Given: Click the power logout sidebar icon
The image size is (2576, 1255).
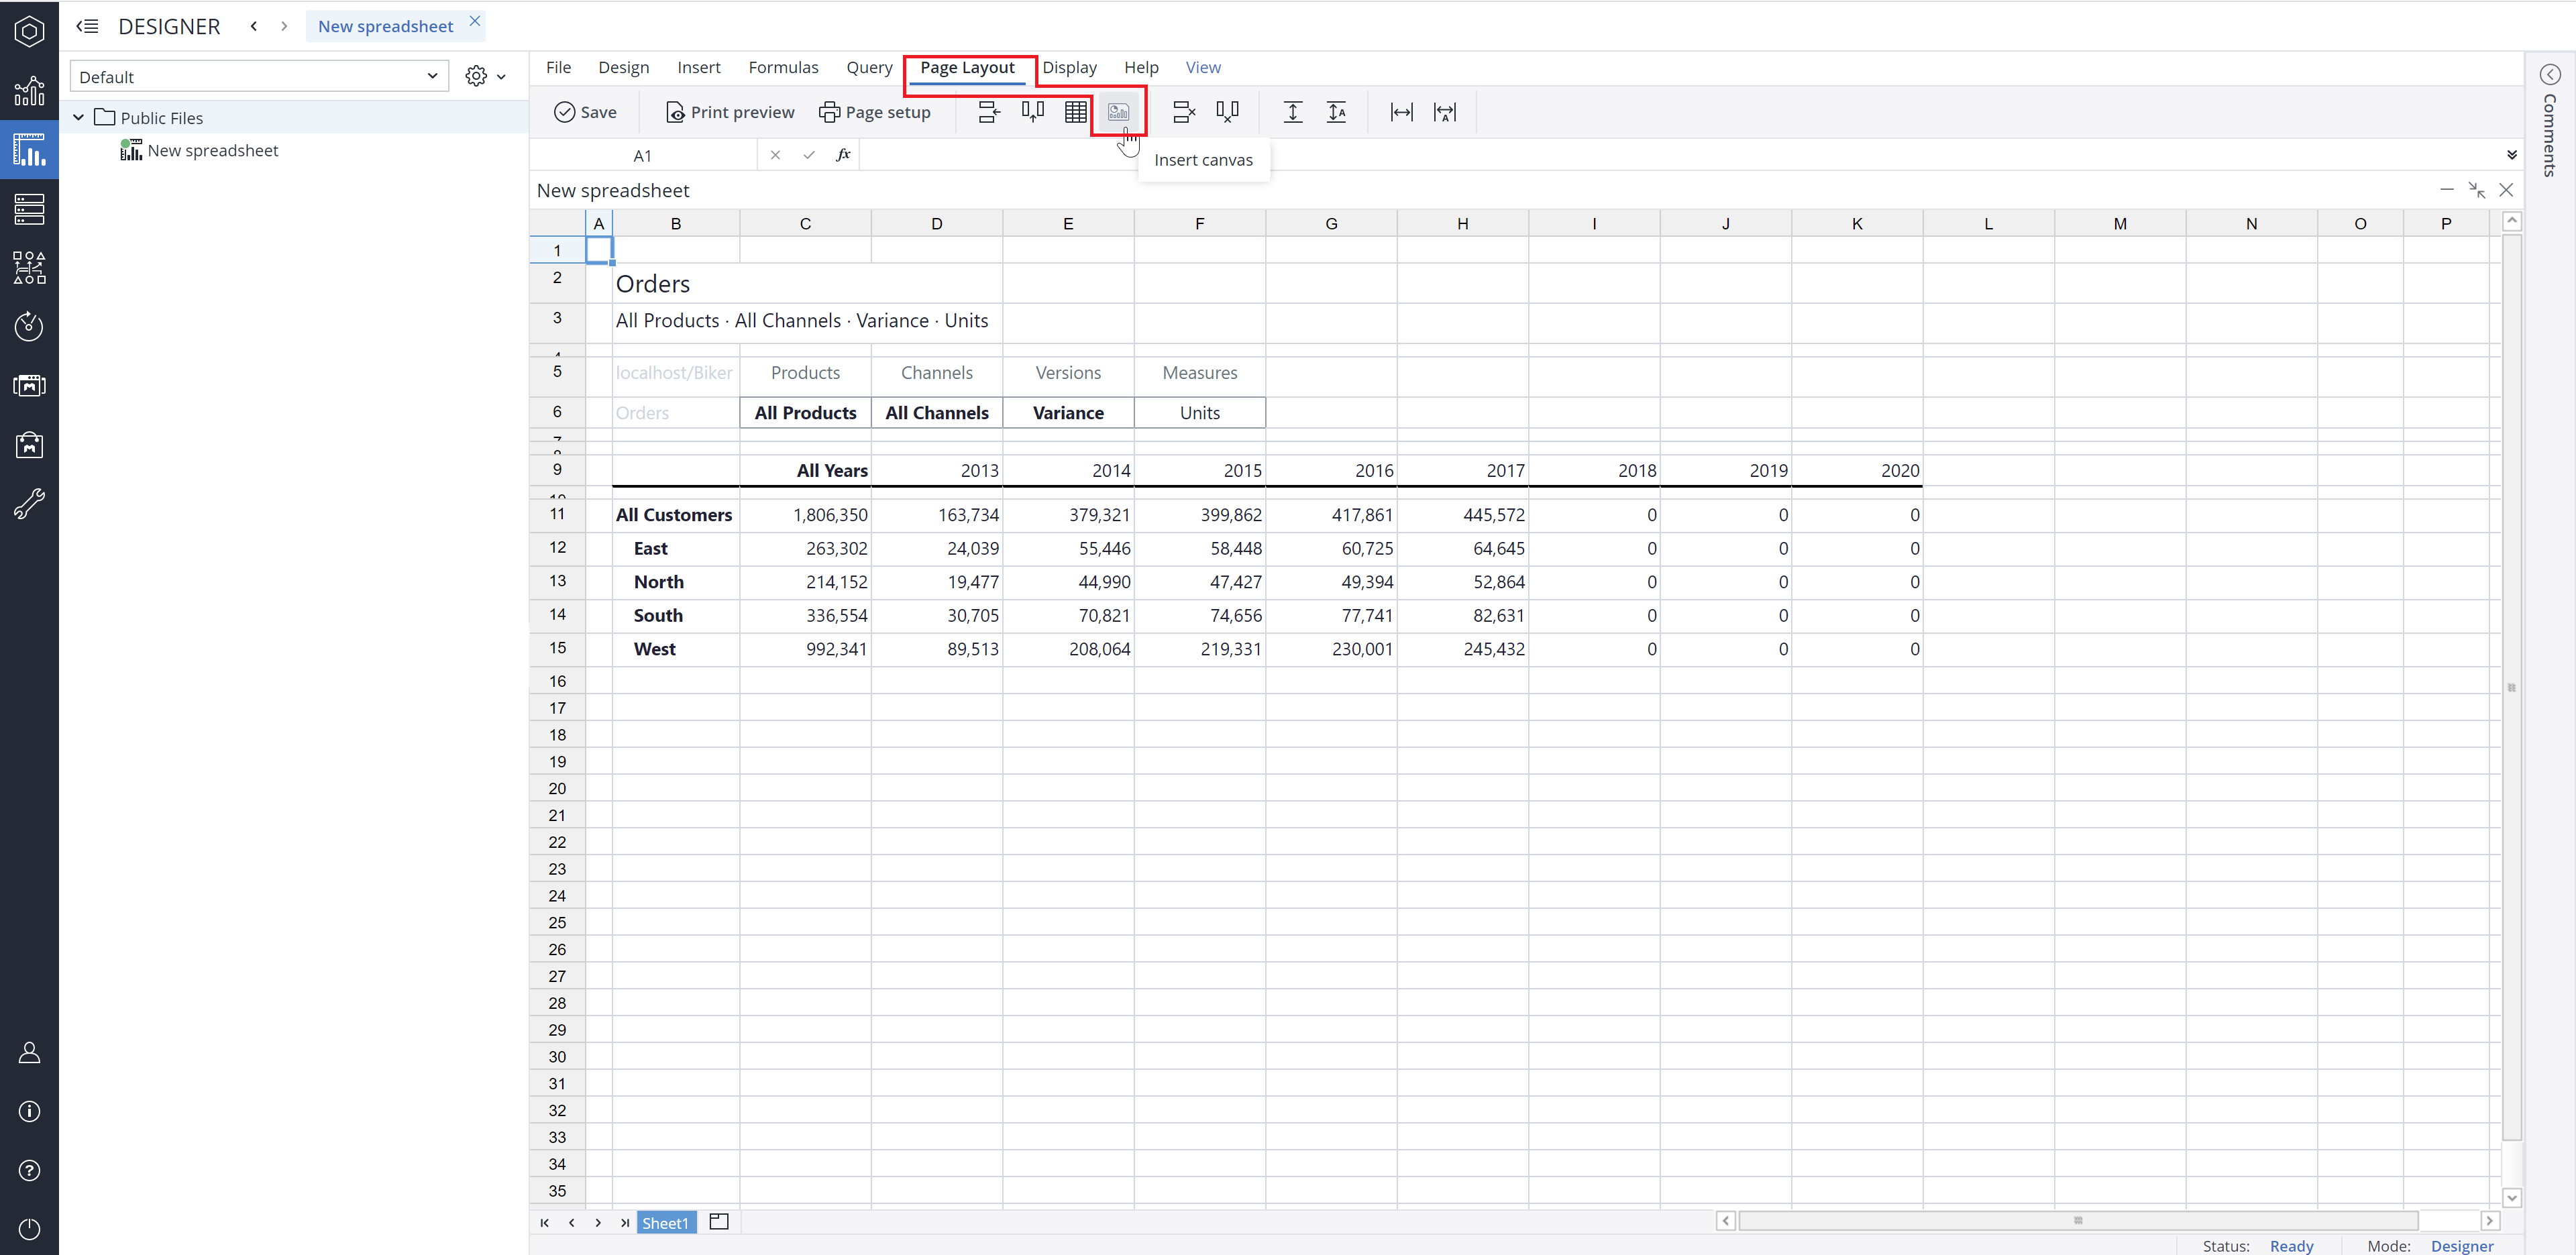Looking at the screenshot, I should [29, 1228].
